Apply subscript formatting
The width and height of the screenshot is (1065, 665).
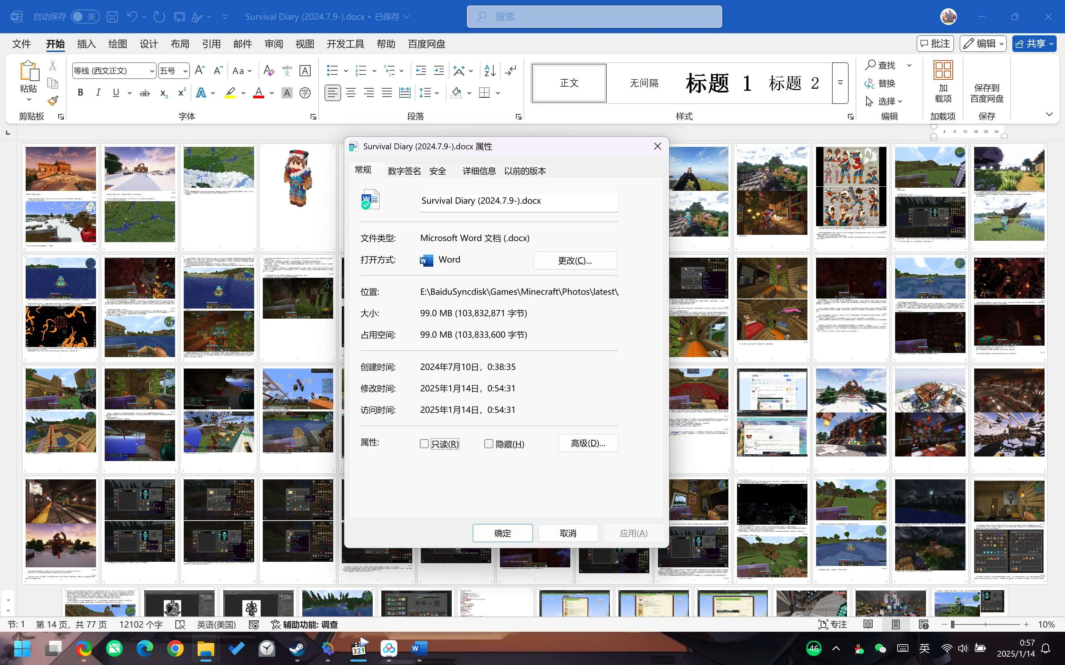[x=164, y=93]
